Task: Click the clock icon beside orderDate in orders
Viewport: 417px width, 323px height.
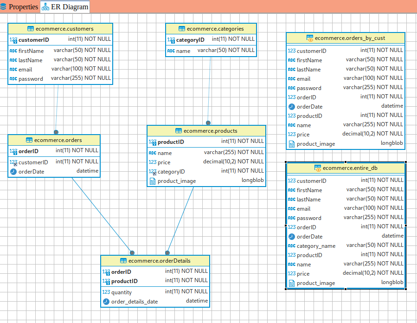Action: tap(13, 172)
